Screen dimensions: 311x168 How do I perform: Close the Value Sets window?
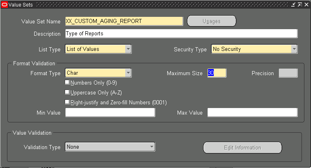[x=306, y=4]
